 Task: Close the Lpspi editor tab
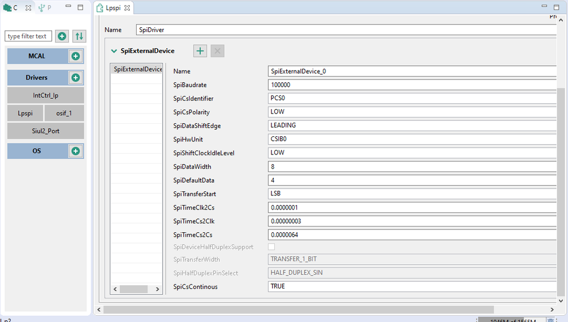(x=127, y=8)
